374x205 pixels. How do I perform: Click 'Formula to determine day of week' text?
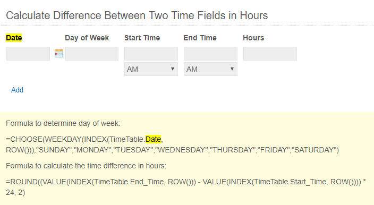point(63,123)
